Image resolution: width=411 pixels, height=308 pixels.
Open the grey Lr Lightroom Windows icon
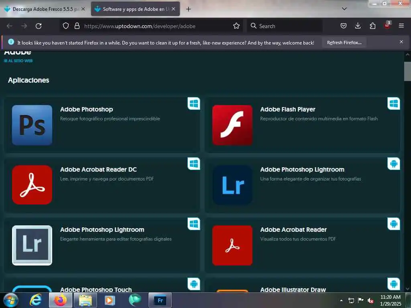(32, 245)
